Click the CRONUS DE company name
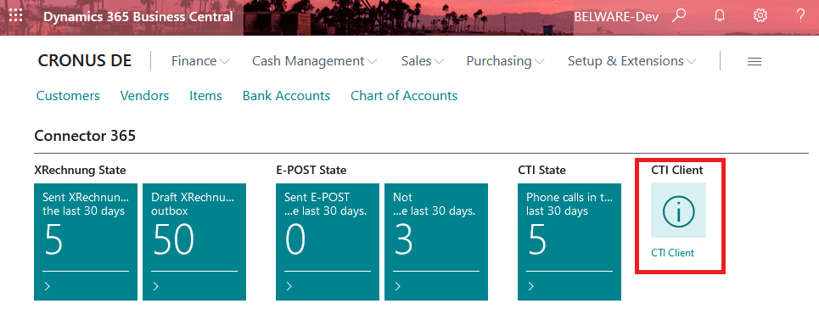The width and height of the screenshot is (819, 326). [85, 61]
